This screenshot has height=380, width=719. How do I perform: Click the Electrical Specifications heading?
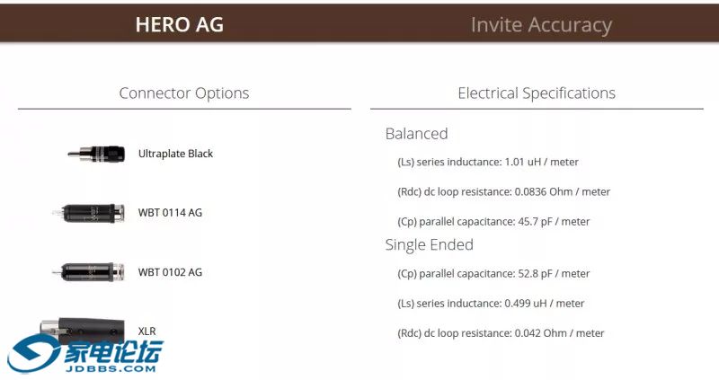coord(537,93)
